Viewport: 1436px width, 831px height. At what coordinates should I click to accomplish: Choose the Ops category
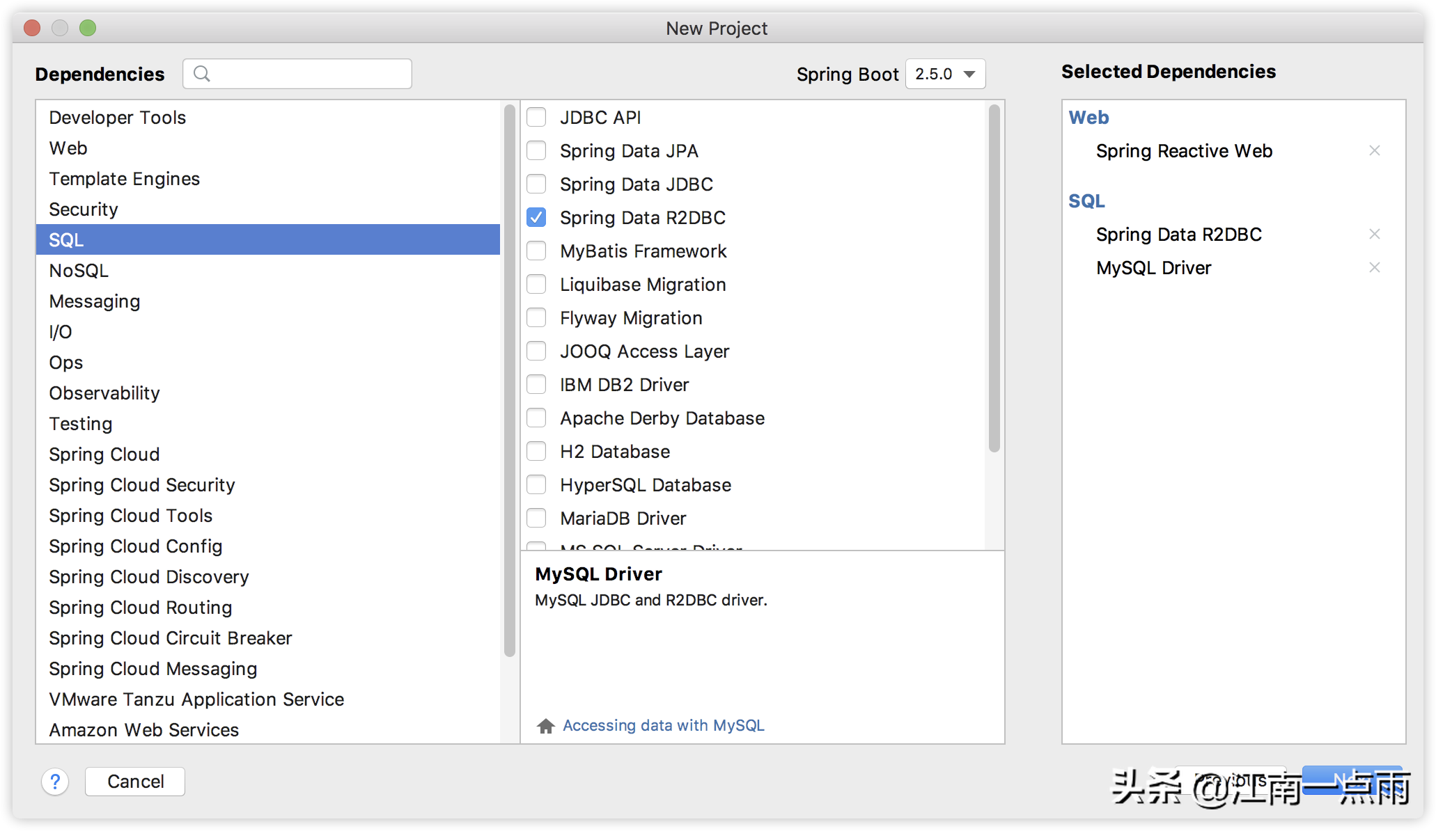[268, 362]
